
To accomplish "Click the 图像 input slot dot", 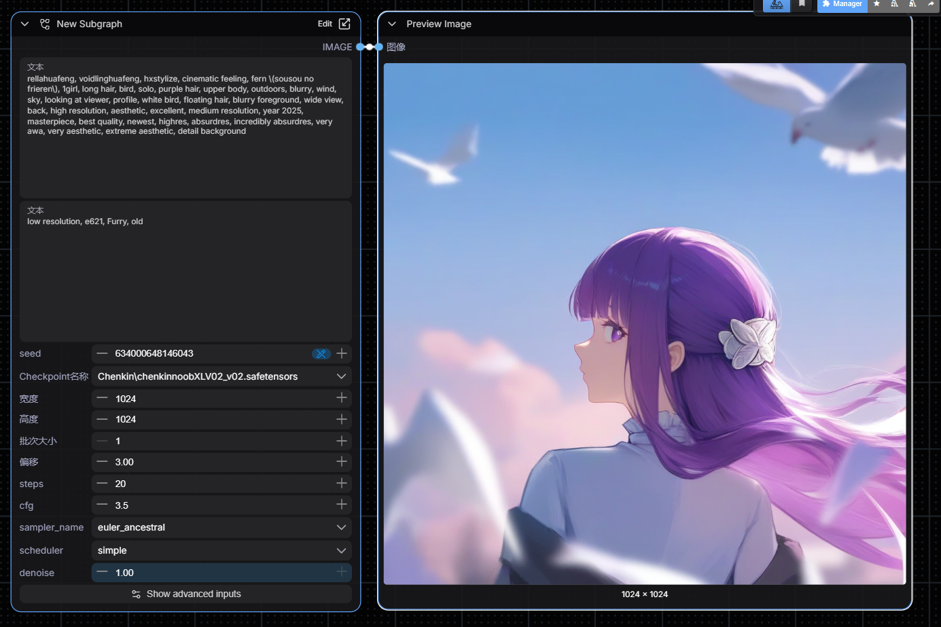I will tap(379, 47).
